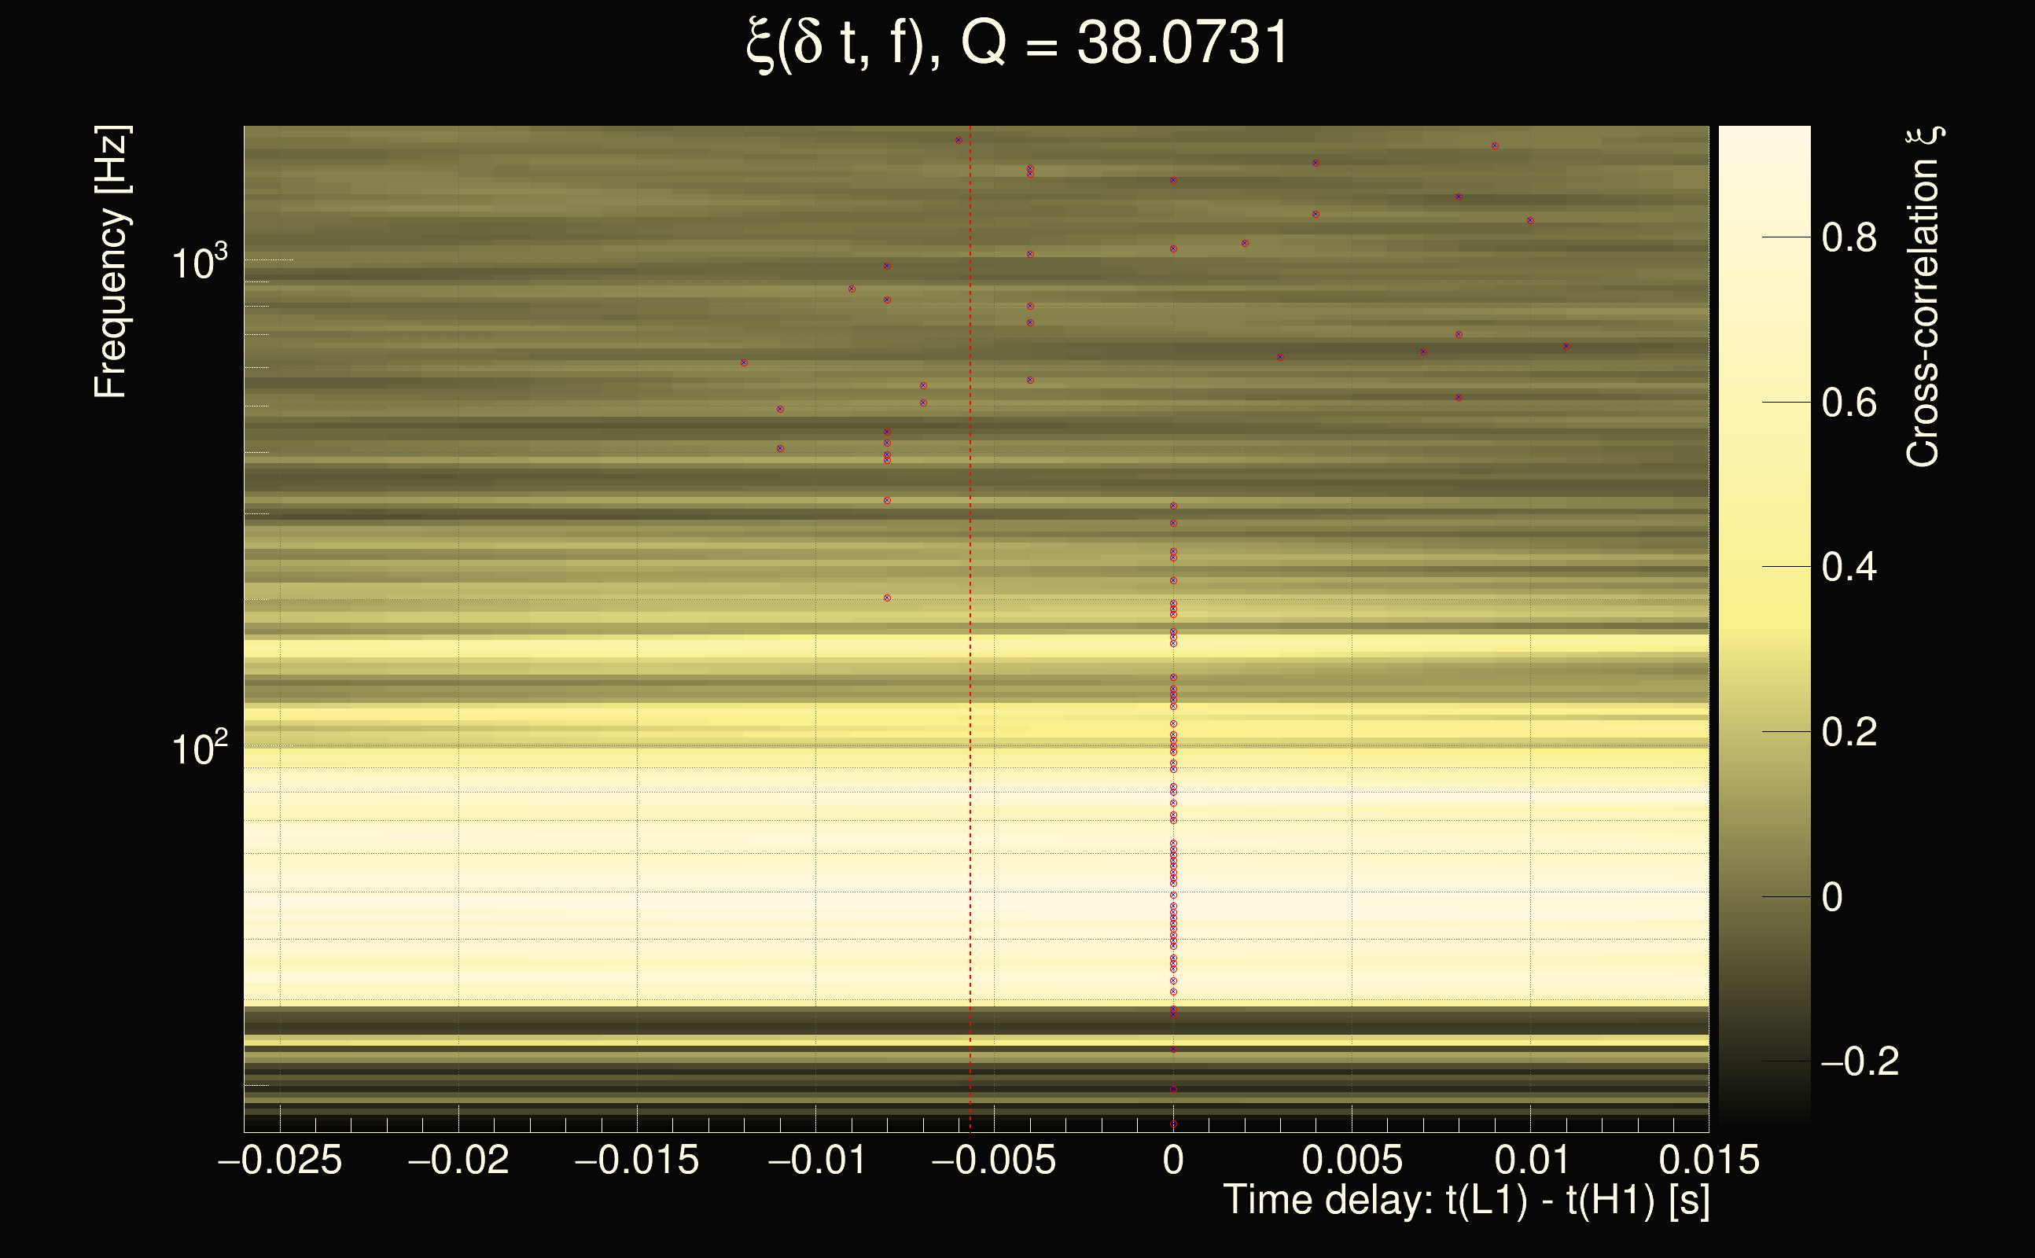Click the 0.015 x-axis tick label
Viewport: 2035px width, 1258px height.
point(1709,1161)
